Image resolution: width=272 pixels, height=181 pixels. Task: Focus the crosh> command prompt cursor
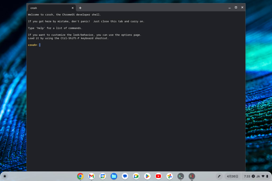[40, 45]
